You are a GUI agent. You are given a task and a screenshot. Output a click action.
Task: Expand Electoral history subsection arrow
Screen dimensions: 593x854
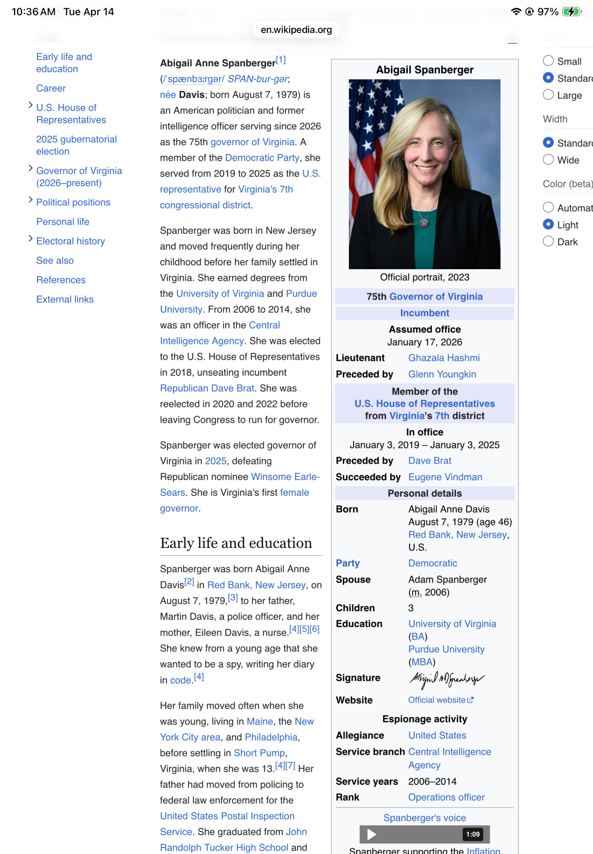pos(30,239)
